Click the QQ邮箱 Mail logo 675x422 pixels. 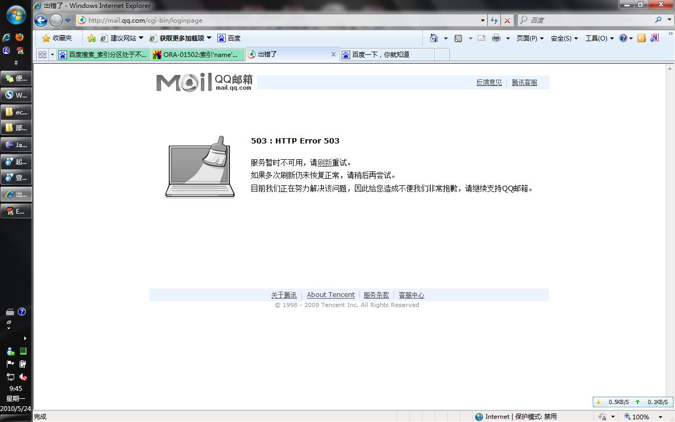click(205, 82)
